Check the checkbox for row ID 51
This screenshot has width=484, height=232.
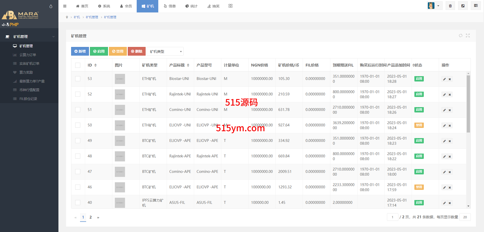click(x=78, y=110)
